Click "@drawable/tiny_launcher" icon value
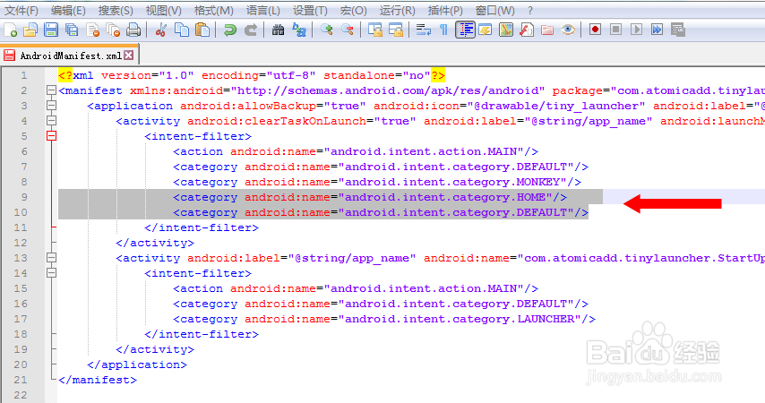This screenshot has width=765, height=403. point(556,106)
